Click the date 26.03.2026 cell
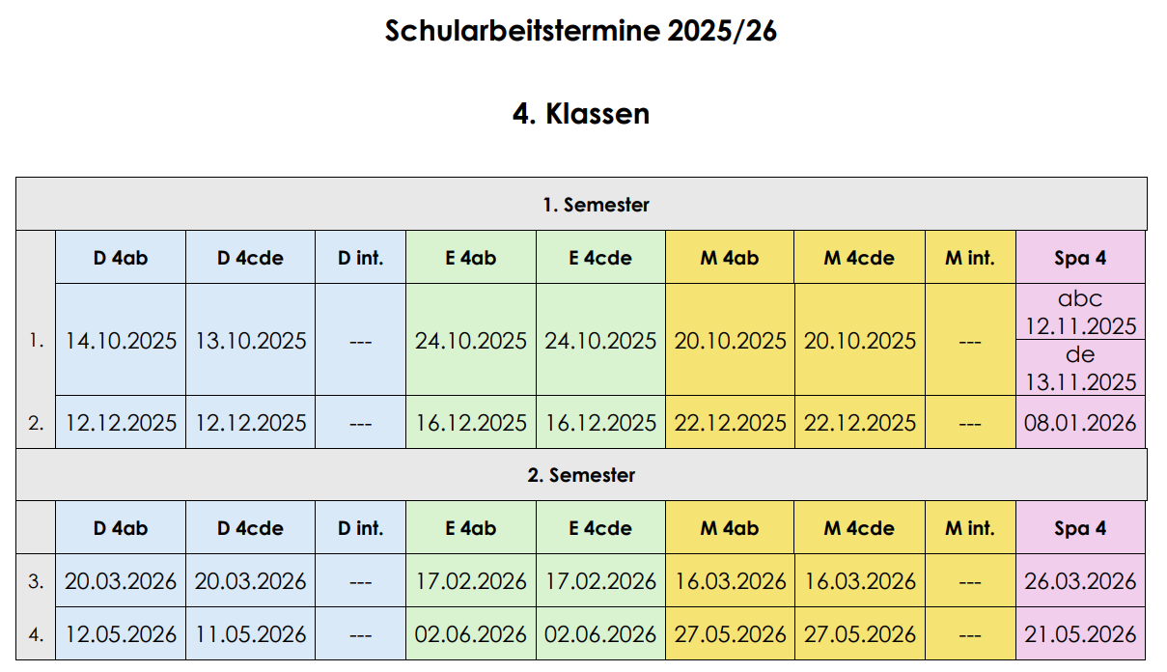Screen dimensions: 1167x672 tap(1080, 581)
